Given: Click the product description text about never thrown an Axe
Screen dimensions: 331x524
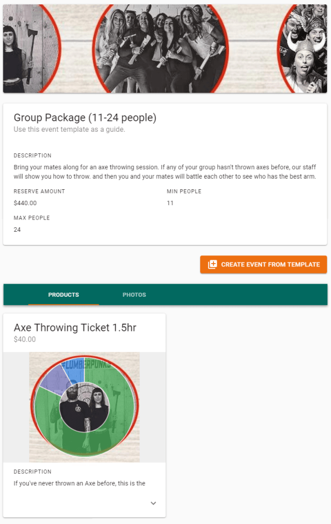Looking at the screenshot, I should click(79, 484).
